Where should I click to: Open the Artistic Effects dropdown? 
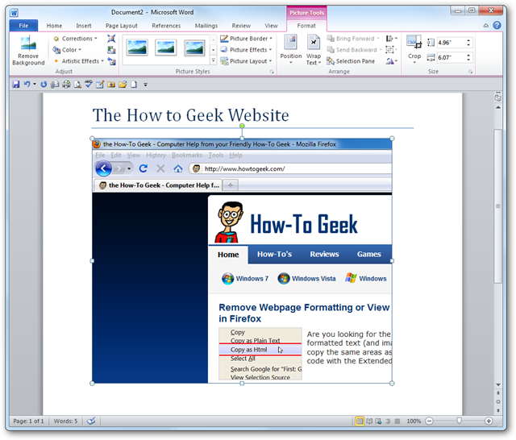click(x=79, y=61)
